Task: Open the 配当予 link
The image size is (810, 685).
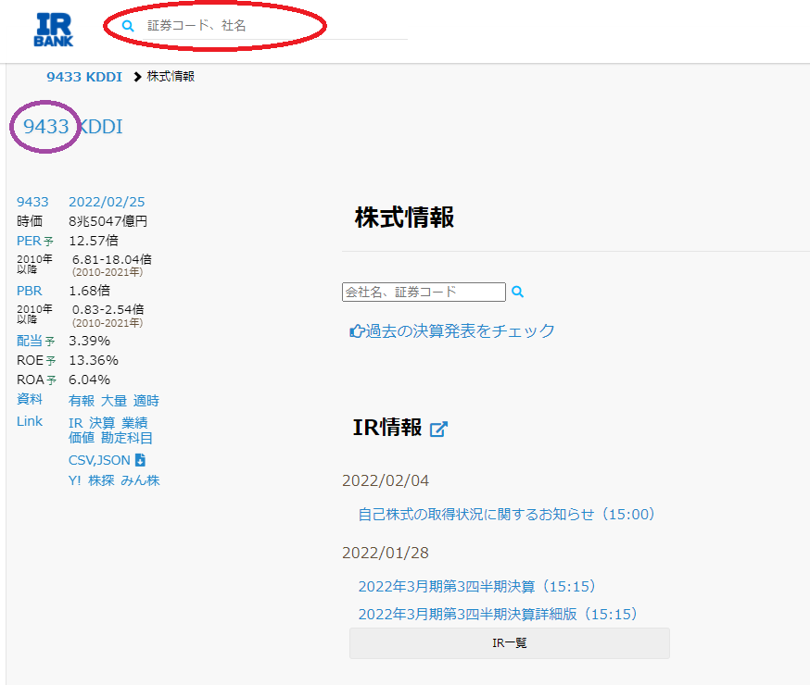Action: click(x=35, y=341)
